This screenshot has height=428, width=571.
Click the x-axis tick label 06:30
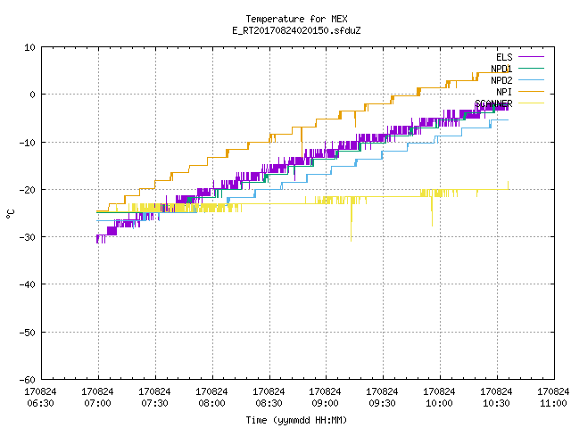pyautogui.click(x=40, y=403)
